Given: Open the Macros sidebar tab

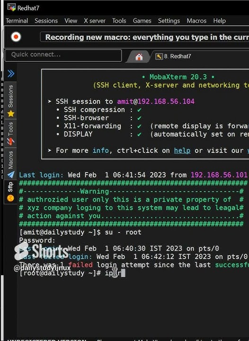Looking at the screenshot, I should (x=10, y=163).
